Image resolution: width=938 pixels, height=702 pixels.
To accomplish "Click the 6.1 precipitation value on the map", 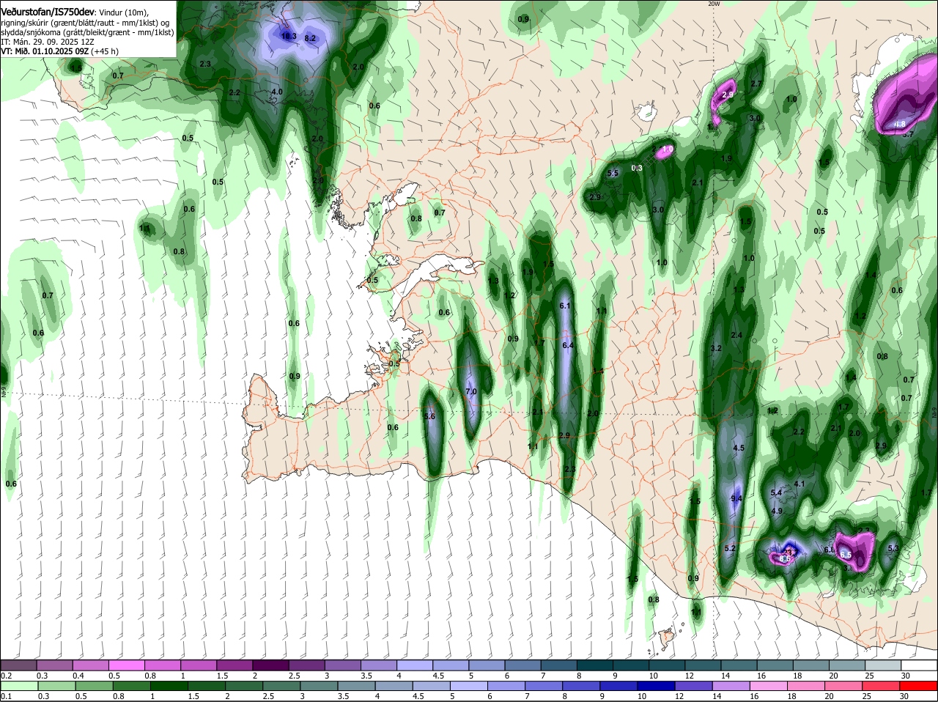I will click(565, 306).
